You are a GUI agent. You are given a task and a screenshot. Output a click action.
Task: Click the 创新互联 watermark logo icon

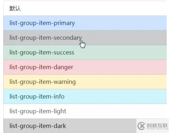[141, 126]
